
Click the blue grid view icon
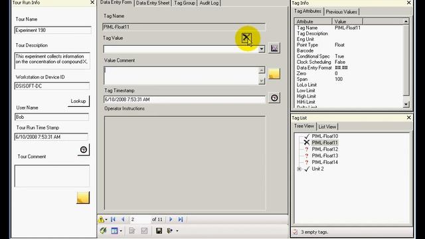pos(114,231)
